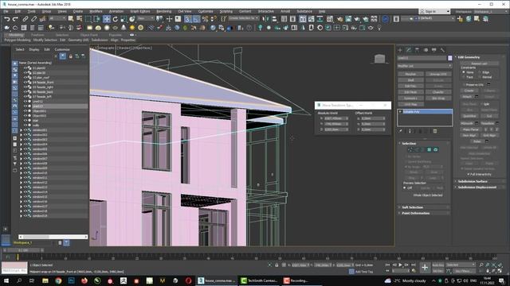Toggle the Preserve UVs checkbox
The height and width of the screenshot is (286, 510).
(464, 85)
